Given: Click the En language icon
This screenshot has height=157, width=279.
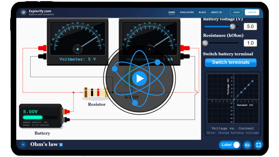Looking at the screenshot, I should (x=247, y=145).
